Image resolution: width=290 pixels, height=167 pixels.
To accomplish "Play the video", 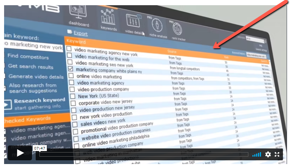I will 20,153.
